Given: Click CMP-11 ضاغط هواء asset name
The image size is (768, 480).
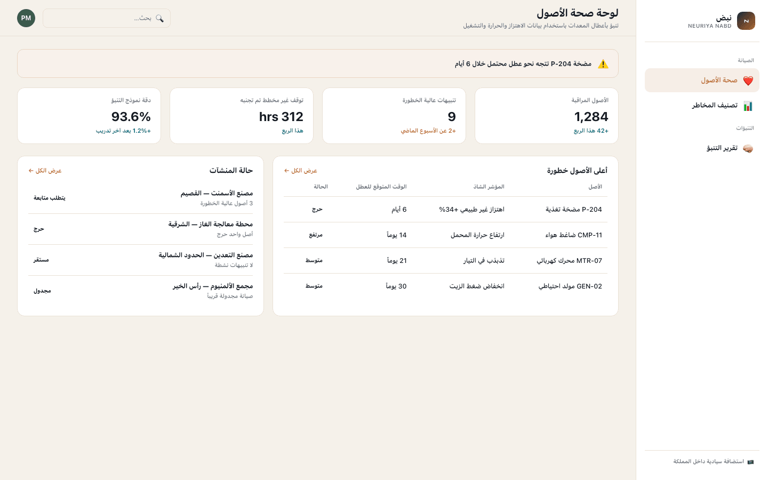Looking at the screenshot, I should pos(574,235).
